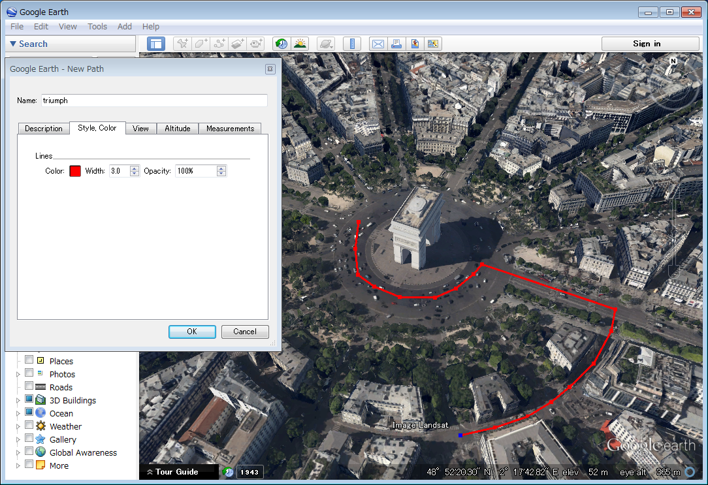The height and width of the screenshot is (485, 708).
Task: Open the Help menu
Action: (151, 27)
